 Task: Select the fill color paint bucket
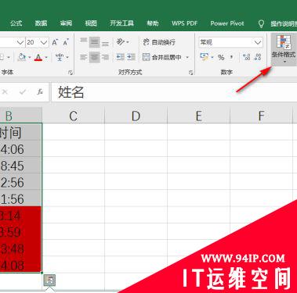click(x=22, y=57)
